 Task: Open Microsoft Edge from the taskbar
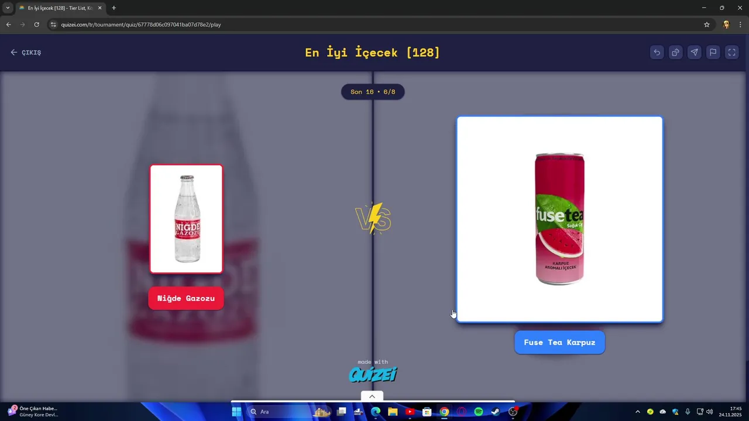376,412
